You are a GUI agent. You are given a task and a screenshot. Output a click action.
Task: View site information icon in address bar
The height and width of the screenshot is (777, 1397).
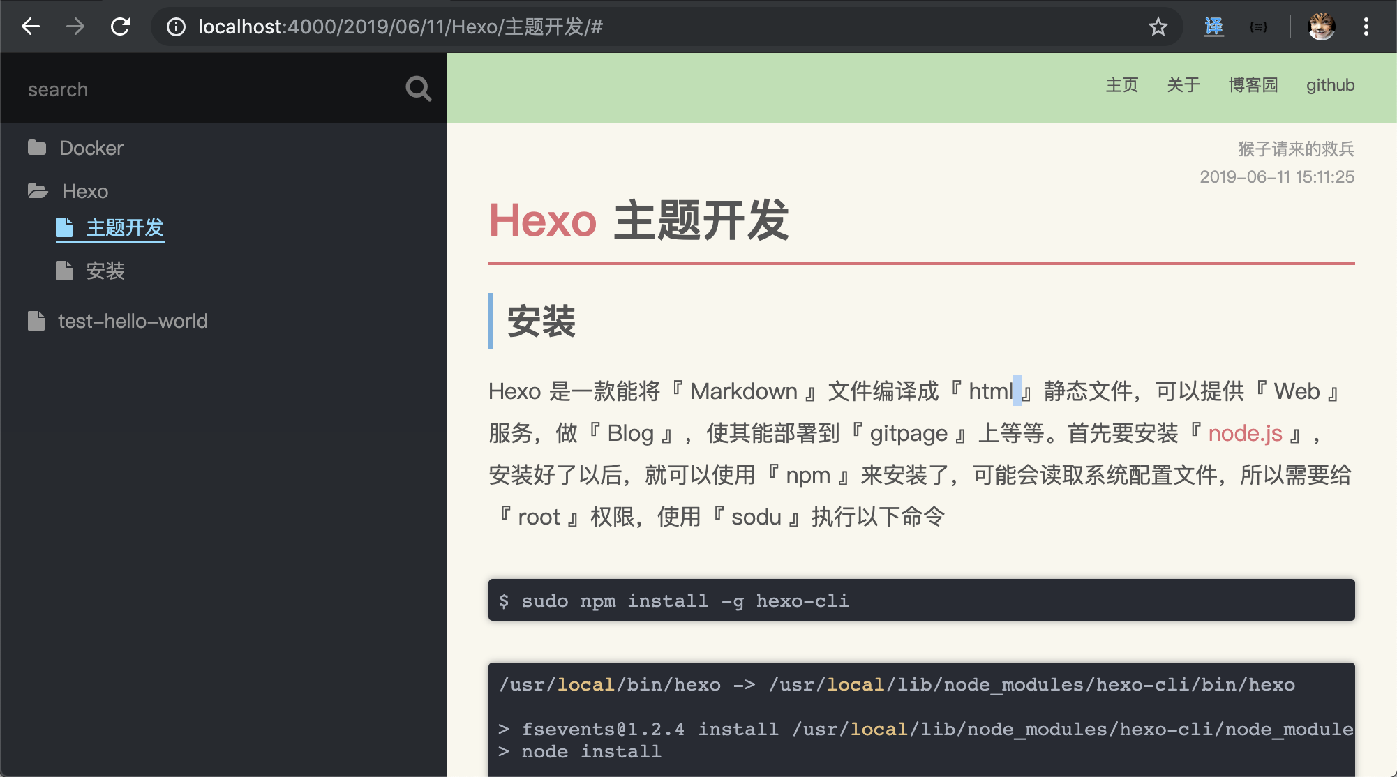[x=176, y=27]
